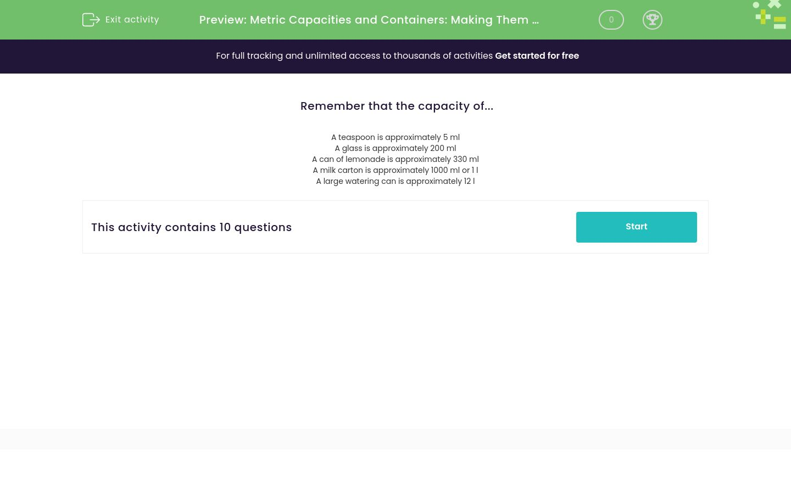Click the truncated title ellipsis to expand it
The width and height of the screenshot is (791, 494).
coord(535,20)
